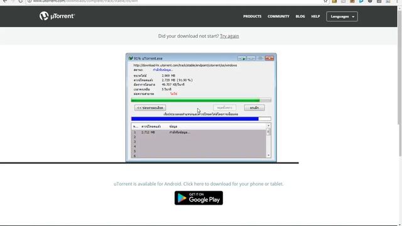The width and height of the screenshot is (402, 226).
Task: Minimize the uTorrent.exe download dialog
Action: pyautogui.click(x=251, y=58)
